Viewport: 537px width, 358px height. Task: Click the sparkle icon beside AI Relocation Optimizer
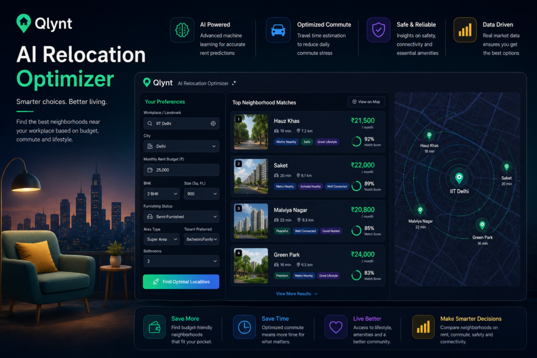[x=234, y=83]
